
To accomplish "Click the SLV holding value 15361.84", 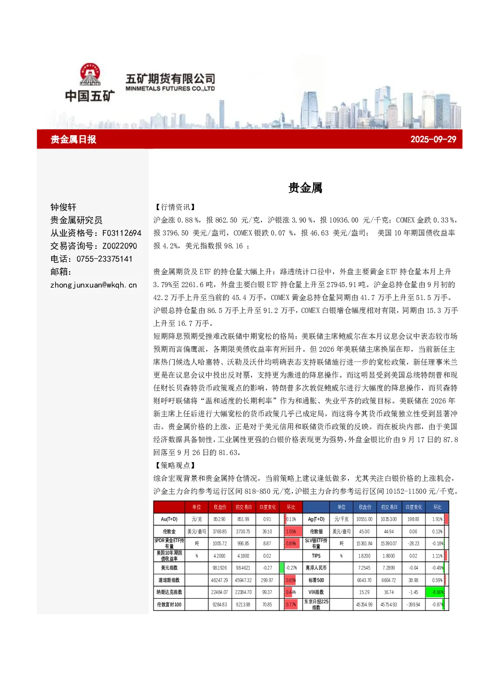I will click(364, 543).
